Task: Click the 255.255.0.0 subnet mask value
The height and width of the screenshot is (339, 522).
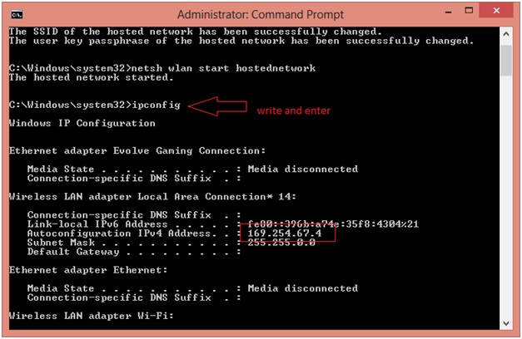Action: click(281, 243)
